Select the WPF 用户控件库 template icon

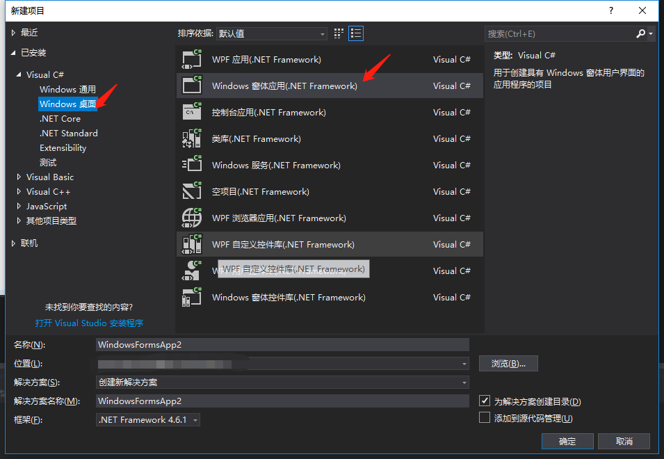click(192, 271)
